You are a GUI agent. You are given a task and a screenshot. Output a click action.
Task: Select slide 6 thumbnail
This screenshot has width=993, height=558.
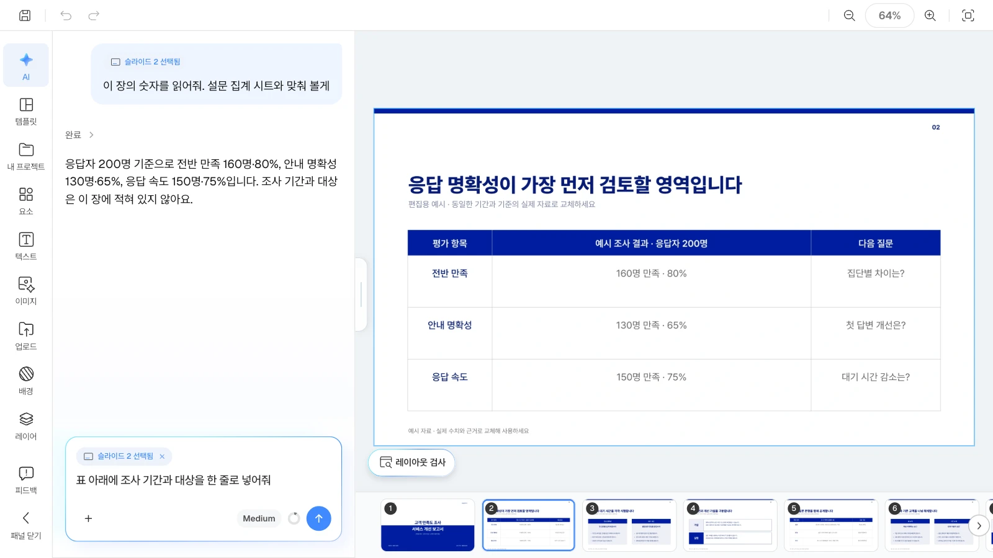(x=932, y=525)
